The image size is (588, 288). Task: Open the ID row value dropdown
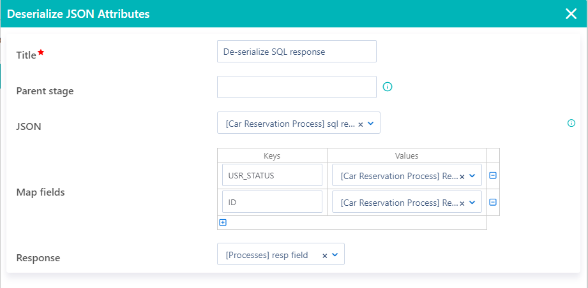[472, 203]
